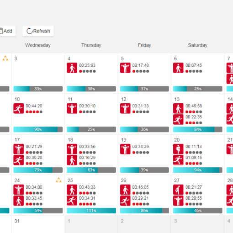Open strength training icon on the 11th

(72, 109)
